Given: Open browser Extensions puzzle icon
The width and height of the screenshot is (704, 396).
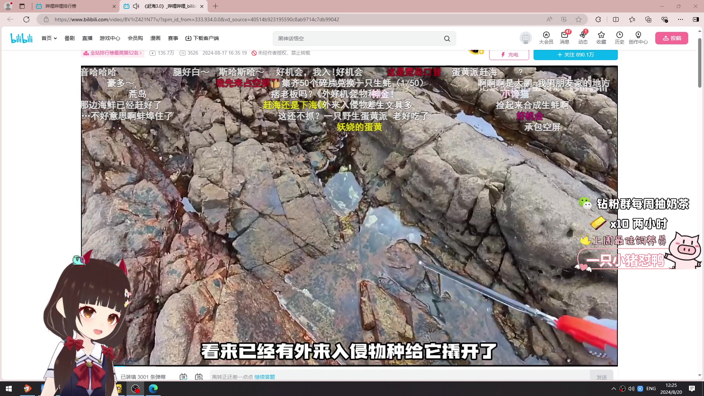Looking at the screenshot, I should (x=598, y=19).
